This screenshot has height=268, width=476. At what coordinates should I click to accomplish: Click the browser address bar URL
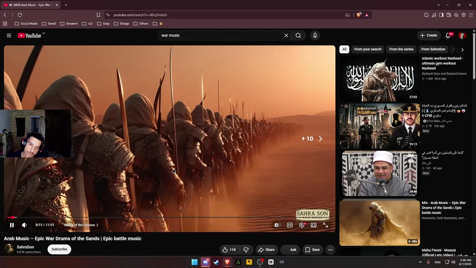(x=140, y=15)
